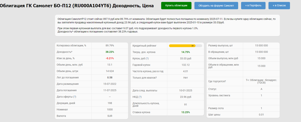Select the Размер лота value 1
This screenshot has width=301, height=122.
click(x=261, y=108)
